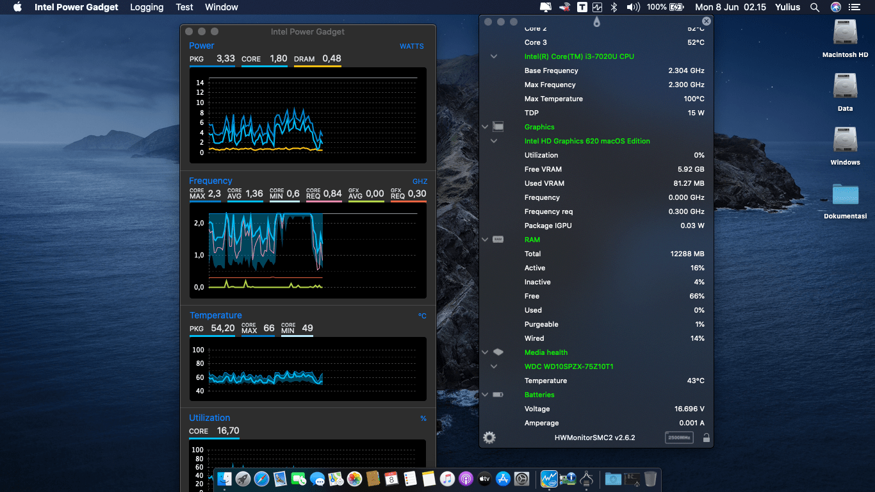Open Finder from the Dock
The image size is (875, 492).
[x=225, y=479]
